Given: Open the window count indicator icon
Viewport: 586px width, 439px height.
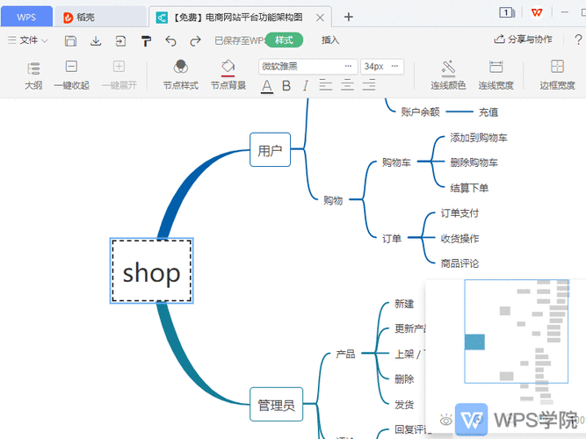Looking at the screenshot, I should [507, 13].
